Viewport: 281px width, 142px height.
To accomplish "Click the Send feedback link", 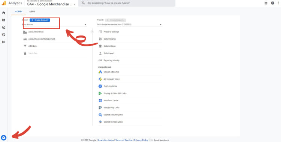I will pos(160,140).
